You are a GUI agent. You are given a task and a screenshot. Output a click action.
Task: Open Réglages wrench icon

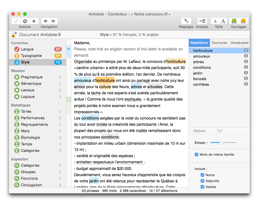coord(186,21)
